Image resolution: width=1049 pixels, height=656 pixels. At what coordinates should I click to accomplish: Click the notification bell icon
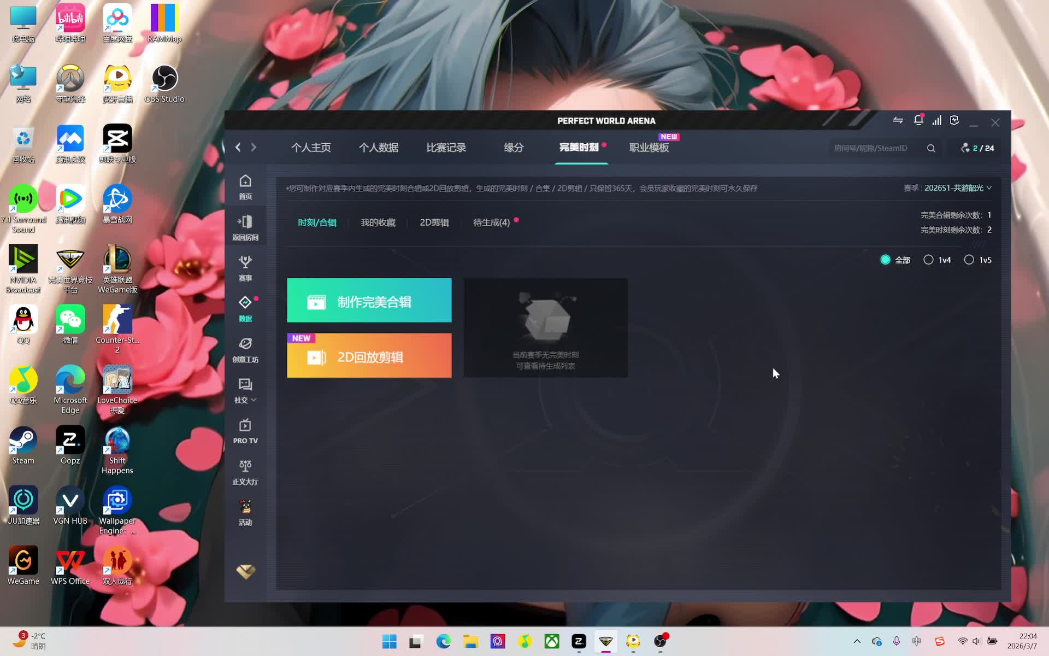[x=918, y=121]
